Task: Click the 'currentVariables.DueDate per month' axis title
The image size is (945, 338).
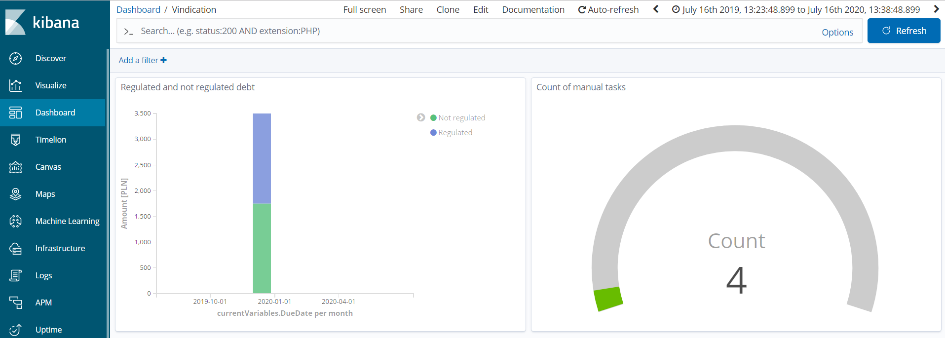Action: [x=285, y=313]
